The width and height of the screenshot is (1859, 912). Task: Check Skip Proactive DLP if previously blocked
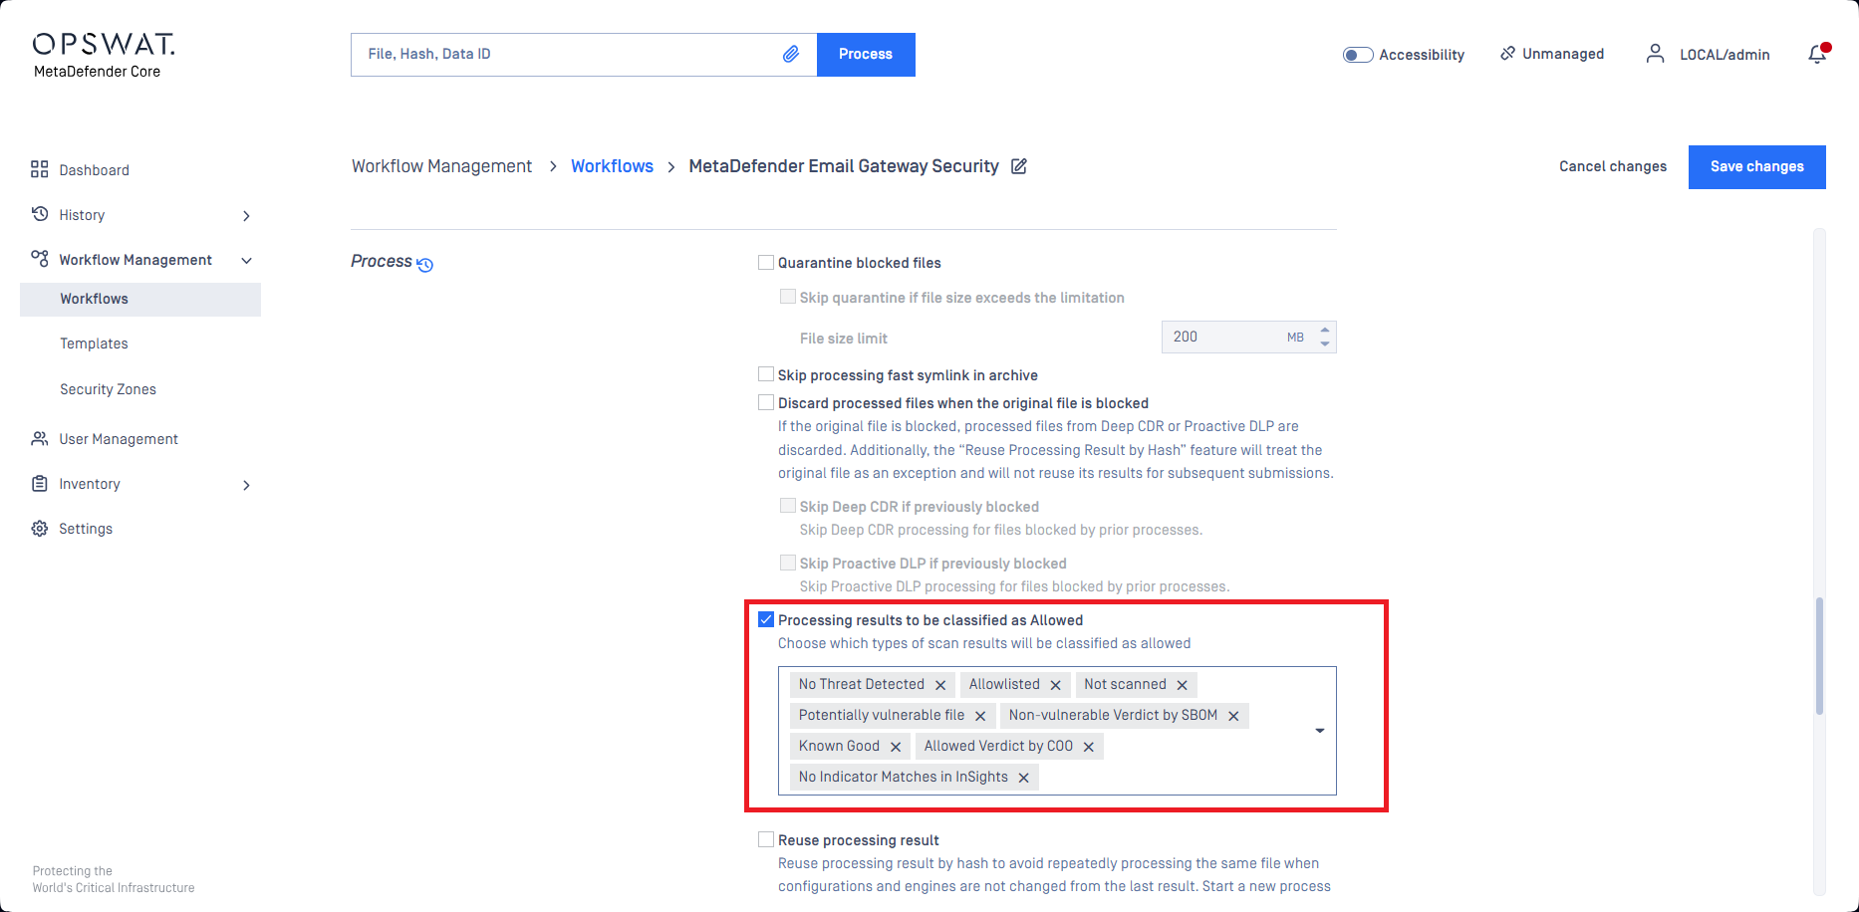(x=788, y=563)
